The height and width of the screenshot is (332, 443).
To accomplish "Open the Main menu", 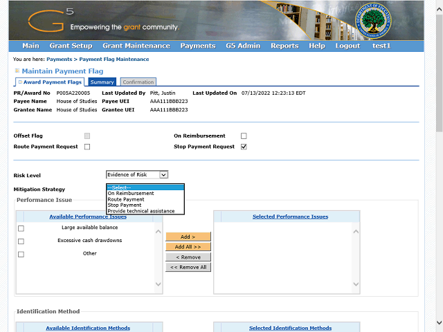I will pos(30,46).
